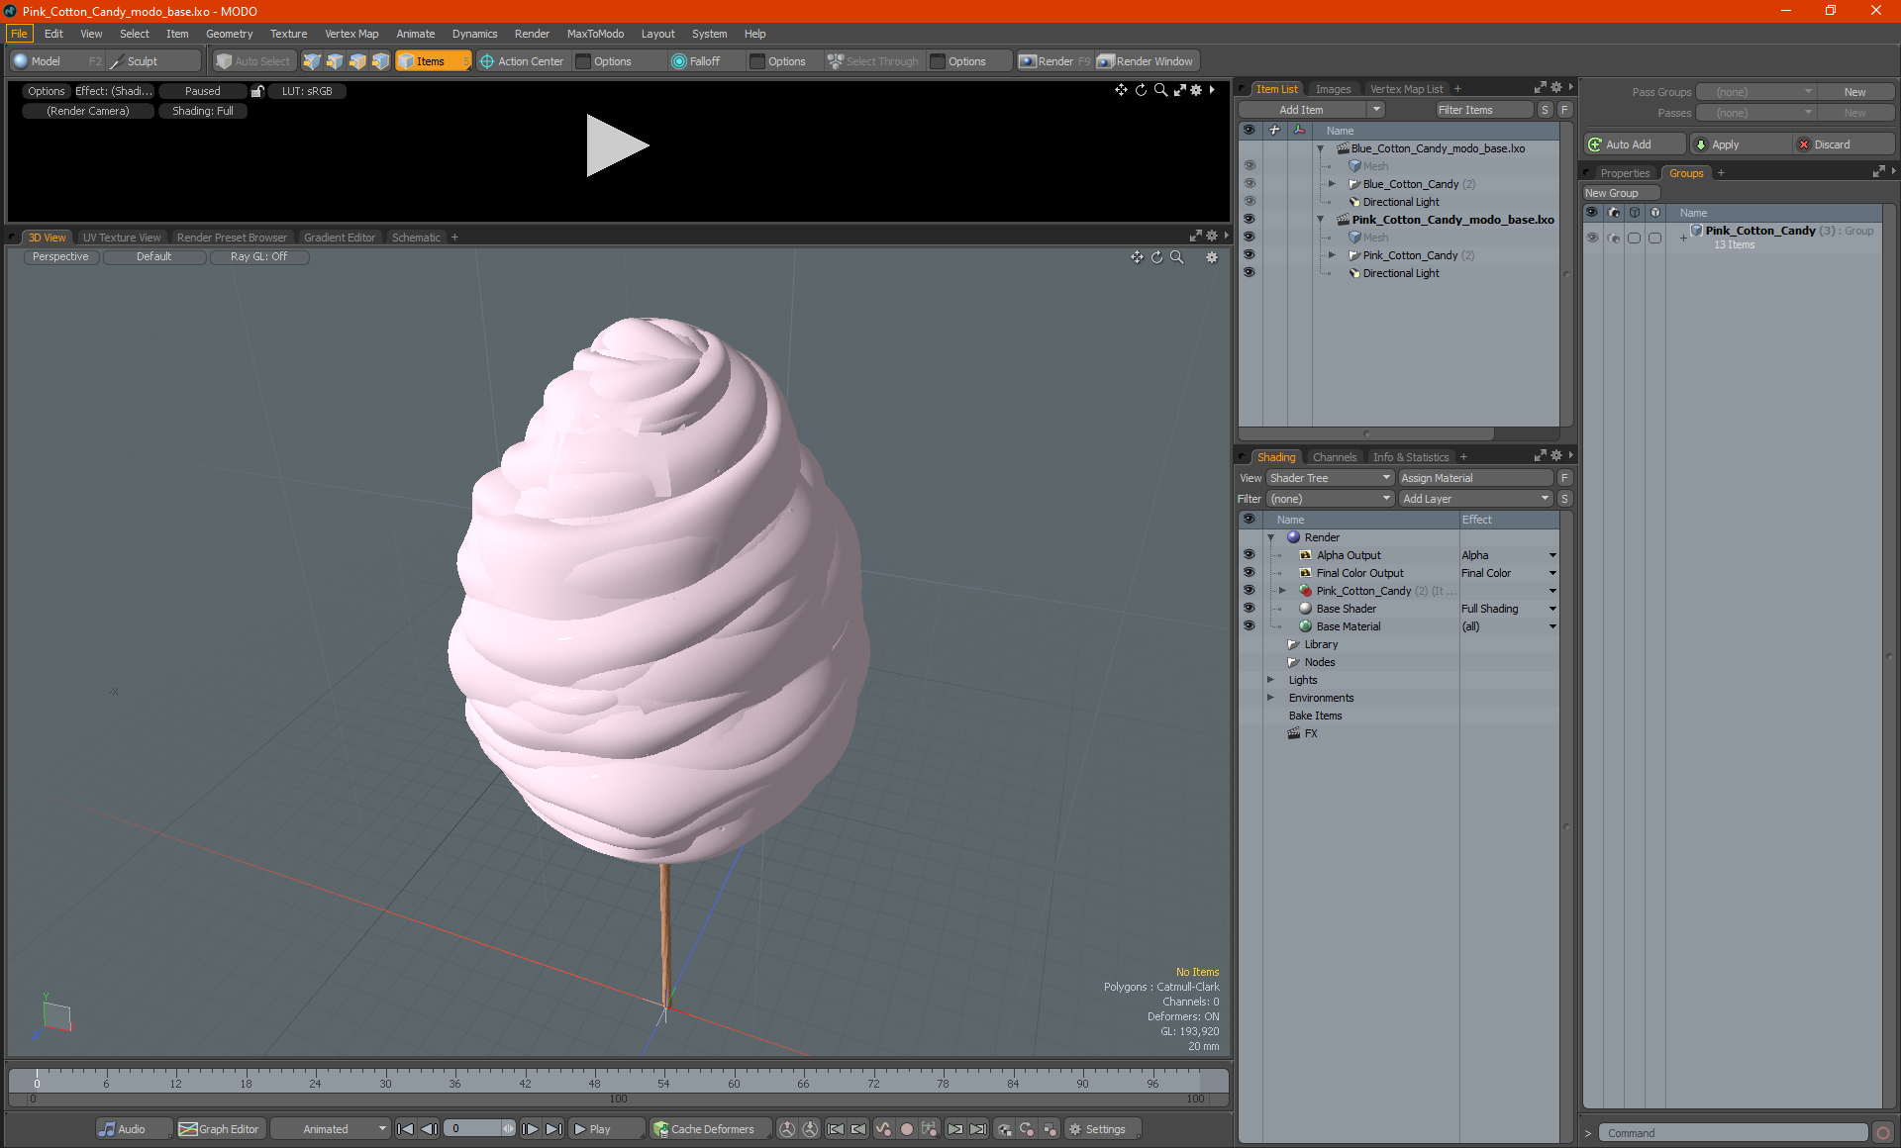The height and width of the screenshot is (1148, 1901).
Task: Click the Command input field
Action: (x=1735, y=1133)
